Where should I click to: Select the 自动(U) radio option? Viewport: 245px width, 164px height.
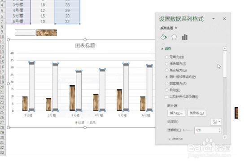166,90
